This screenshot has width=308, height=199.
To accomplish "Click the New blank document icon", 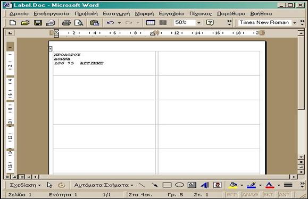I will (13, 23).
